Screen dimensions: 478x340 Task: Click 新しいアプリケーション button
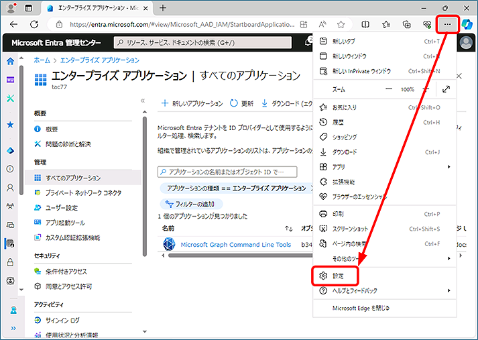pyautogui.click(x=192, y=103)
